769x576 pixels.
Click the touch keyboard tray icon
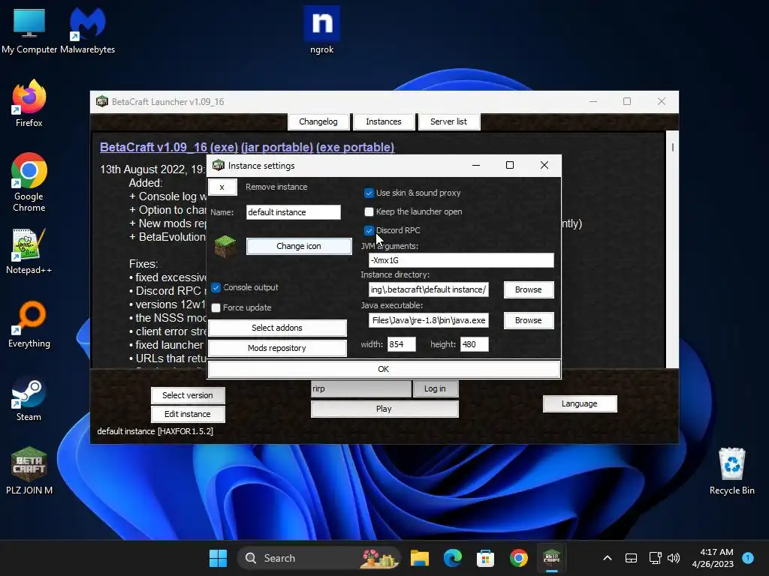coord(631,558)
